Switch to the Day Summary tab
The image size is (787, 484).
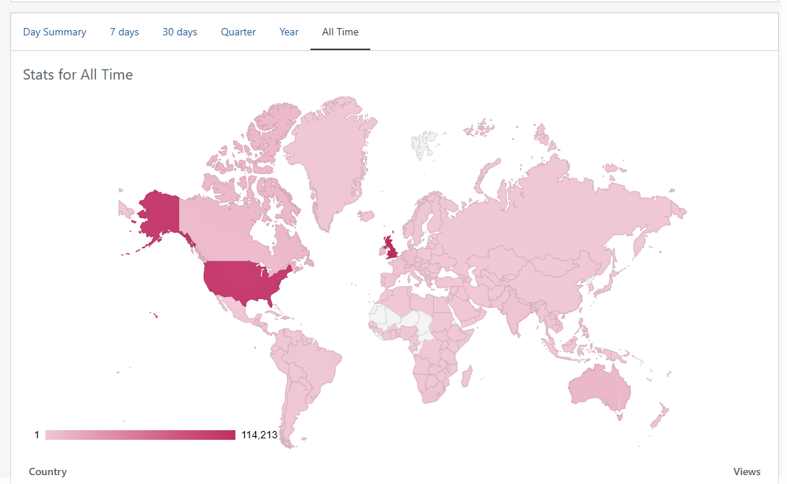(55, 32)
